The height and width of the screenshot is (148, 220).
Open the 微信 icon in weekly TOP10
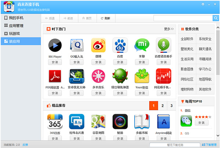click(186, 121)
